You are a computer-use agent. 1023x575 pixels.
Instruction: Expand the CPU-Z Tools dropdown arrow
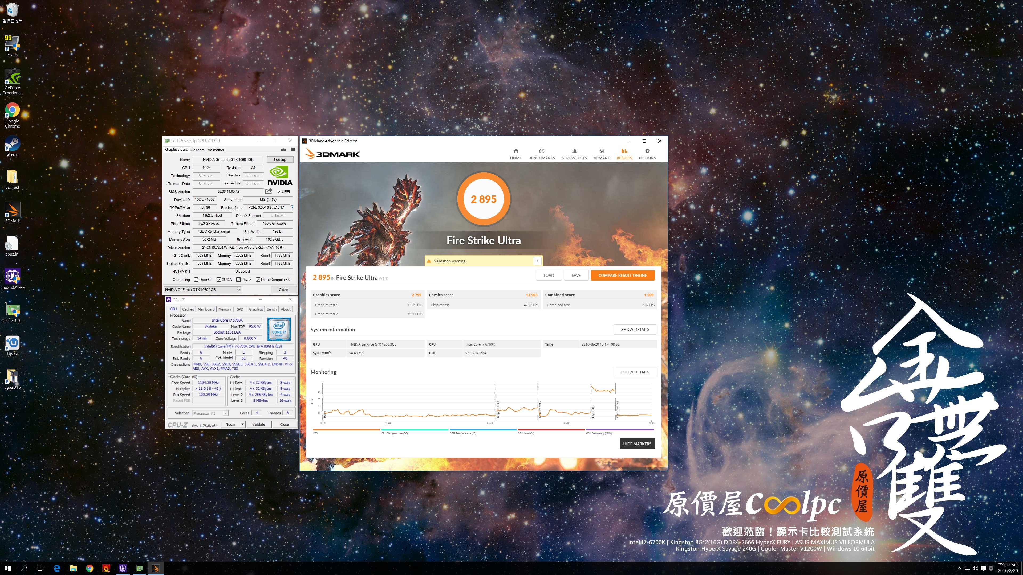pos(242,424)
